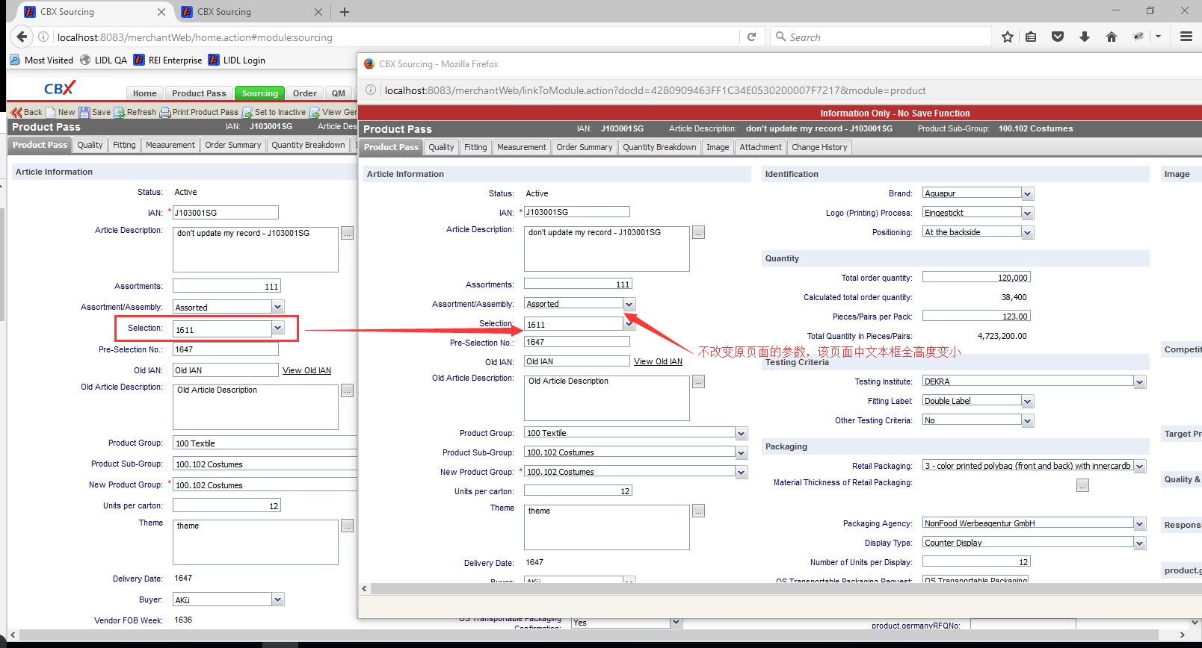Open REI Enterprise bookmark
Image resolution: width=1202 pixels, height=648 pixels.
pyautogui.click(x=168, y=60)
